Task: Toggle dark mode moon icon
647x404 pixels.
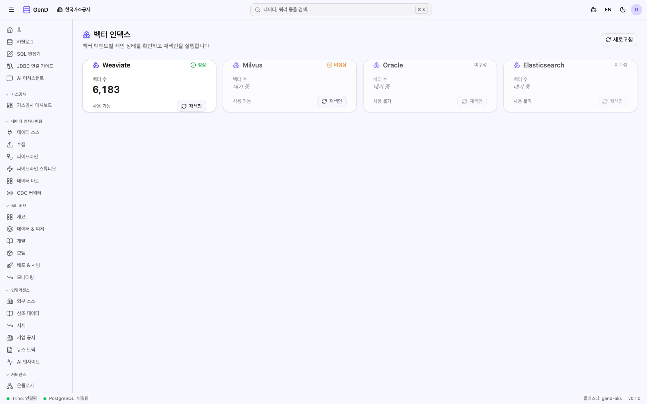Action: coord(623,10)
